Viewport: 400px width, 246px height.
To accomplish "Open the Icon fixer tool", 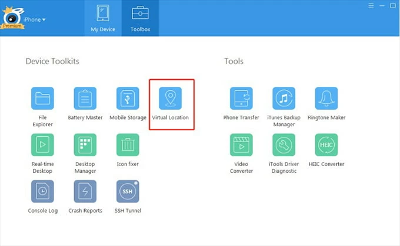I will point(128,145).
